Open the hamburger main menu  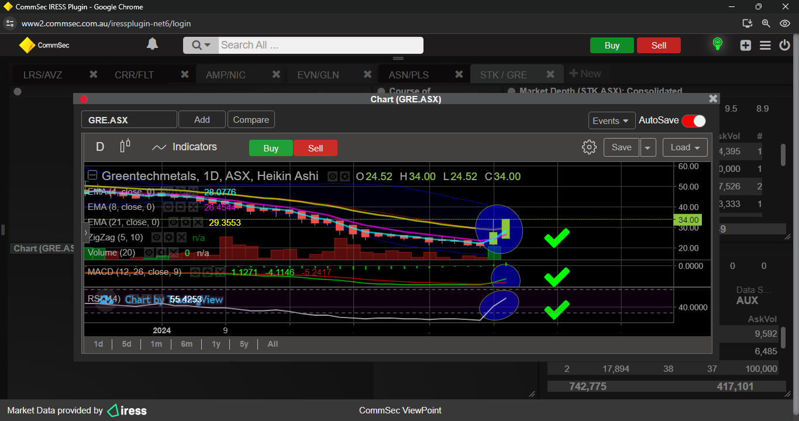point(765,46)
